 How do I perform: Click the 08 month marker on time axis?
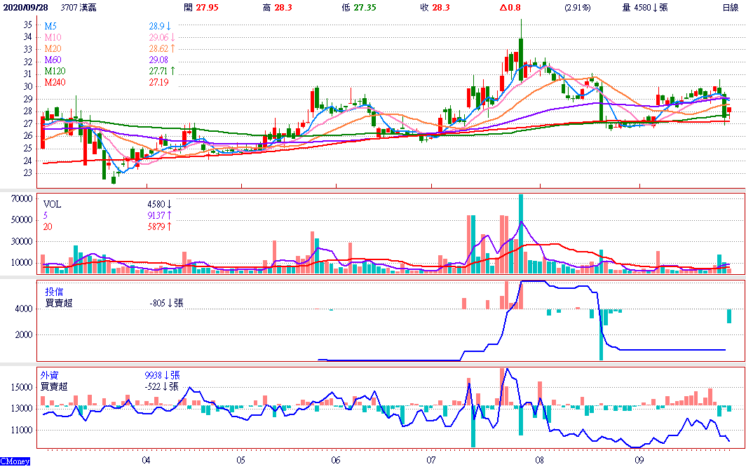click(539, 461)
